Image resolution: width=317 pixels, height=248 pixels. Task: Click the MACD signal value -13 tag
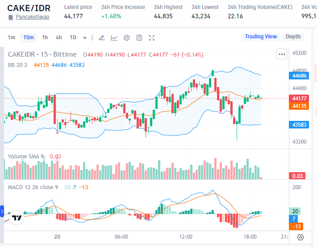click(x=296, y=227)
